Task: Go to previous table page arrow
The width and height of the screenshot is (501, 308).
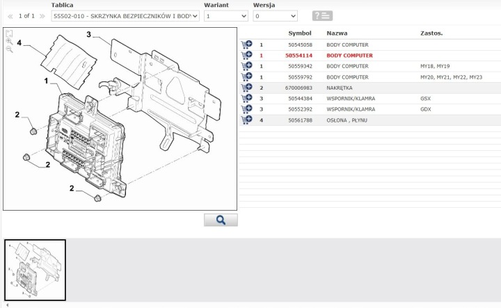Action: click(x=10, y=16)
